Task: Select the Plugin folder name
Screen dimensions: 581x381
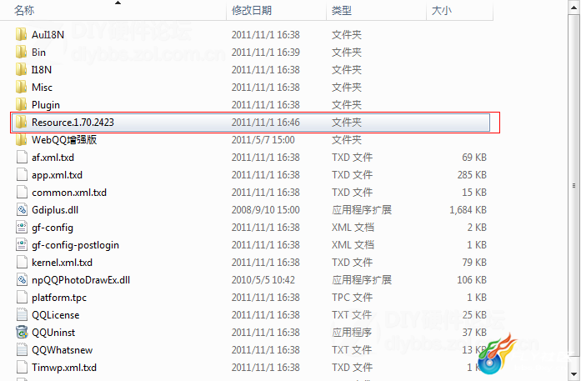Action: coord(46,105)
